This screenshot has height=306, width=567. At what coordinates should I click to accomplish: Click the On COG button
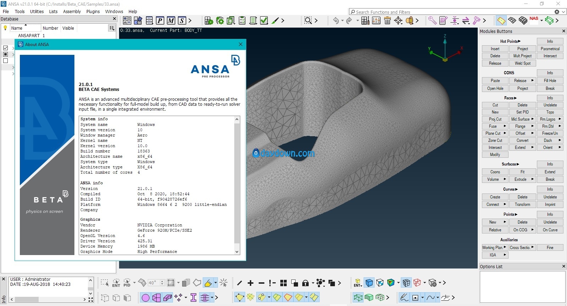click(522, 230)
